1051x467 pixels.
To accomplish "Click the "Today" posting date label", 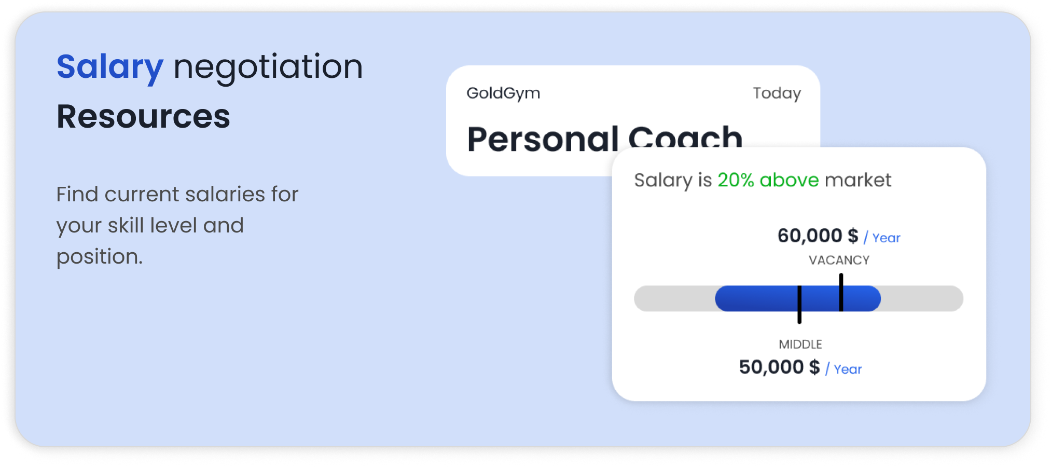I will 777,93.
